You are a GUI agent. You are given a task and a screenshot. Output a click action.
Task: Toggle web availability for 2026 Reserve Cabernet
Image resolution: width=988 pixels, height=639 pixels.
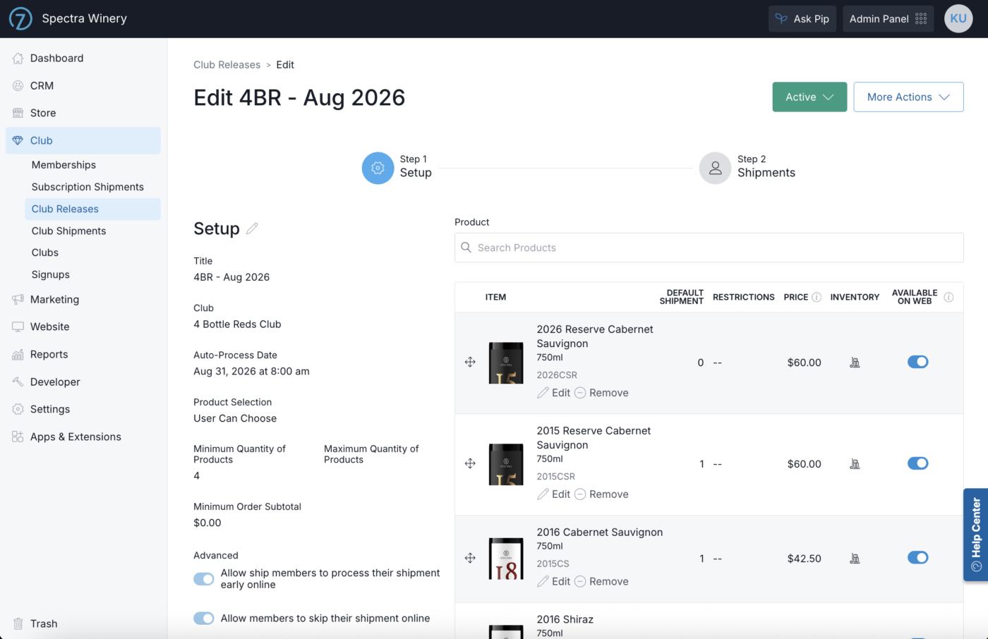pos(918,362)
